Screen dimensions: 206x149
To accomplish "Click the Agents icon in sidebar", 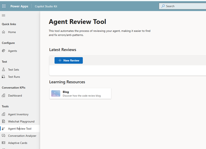I will pos(4,51).
